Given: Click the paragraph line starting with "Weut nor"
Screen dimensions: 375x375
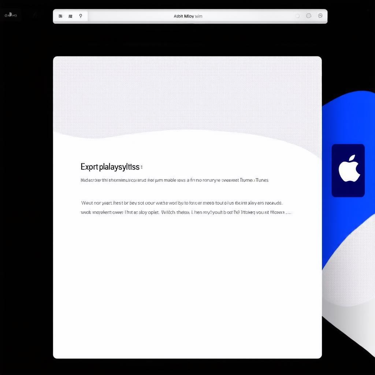Looking at the screenshot, I should pos(181,203).
